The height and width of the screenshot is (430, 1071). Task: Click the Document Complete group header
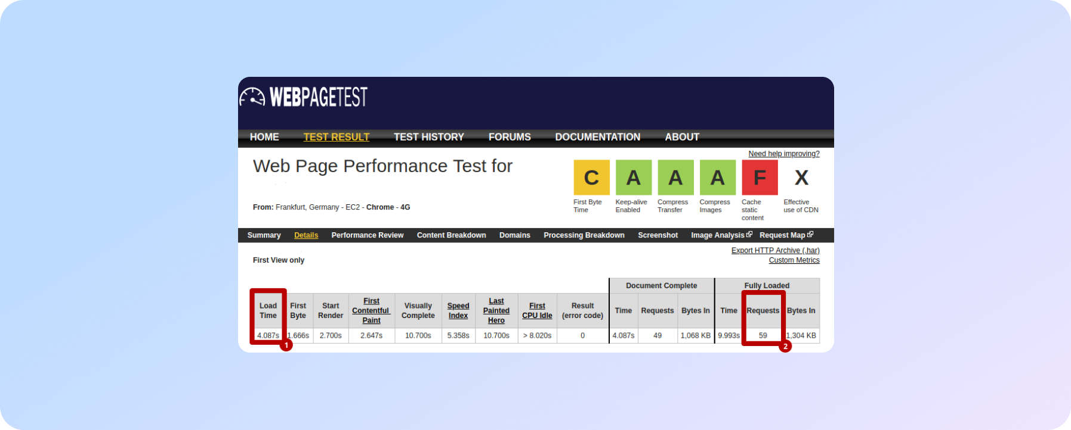tap(662, 286)
